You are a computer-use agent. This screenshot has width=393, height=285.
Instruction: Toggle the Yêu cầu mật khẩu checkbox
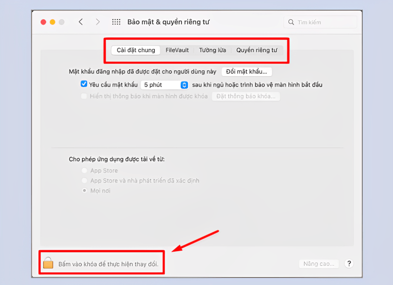coord(84,84)
